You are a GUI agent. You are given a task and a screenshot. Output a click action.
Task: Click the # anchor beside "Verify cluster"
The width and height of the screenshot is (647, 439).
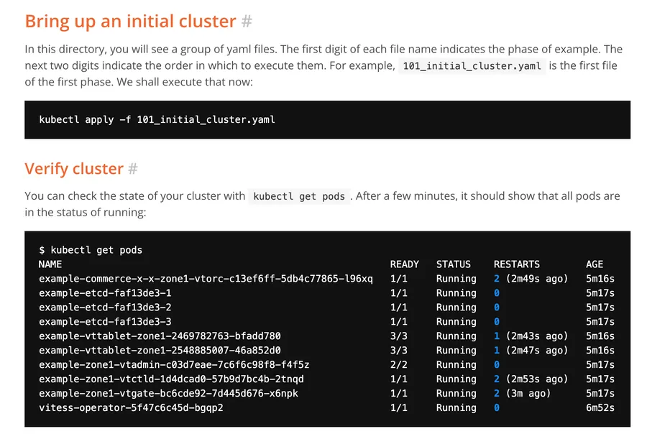pos(132,169)
